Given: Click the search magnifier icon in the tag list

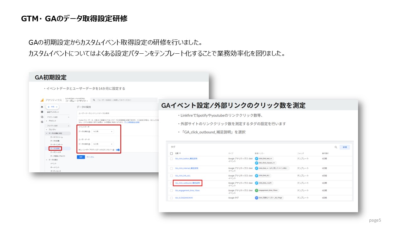Looking at the screenshot, I should [x=336, y=147].
